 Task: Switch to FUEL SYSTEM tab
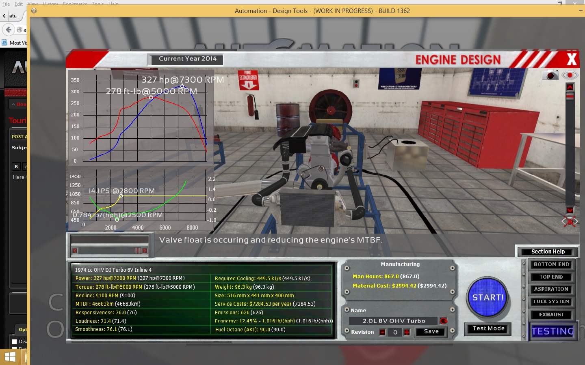pos(551,302)
